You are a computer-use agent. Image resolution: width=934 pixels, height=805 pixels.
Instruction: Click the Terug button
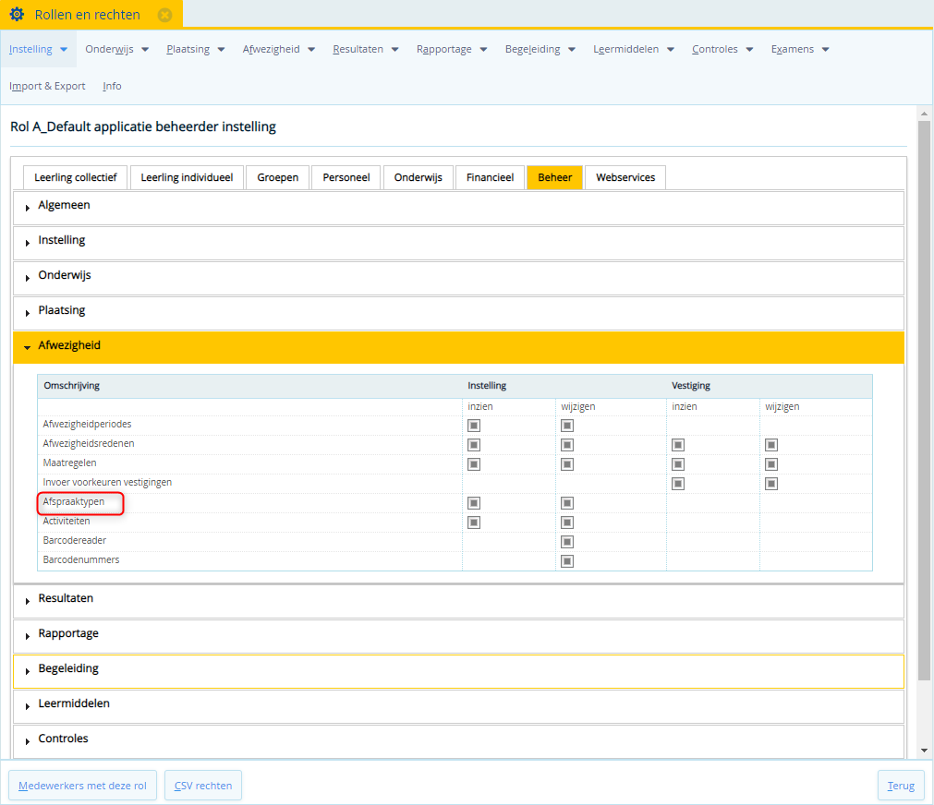coord(901,786)
